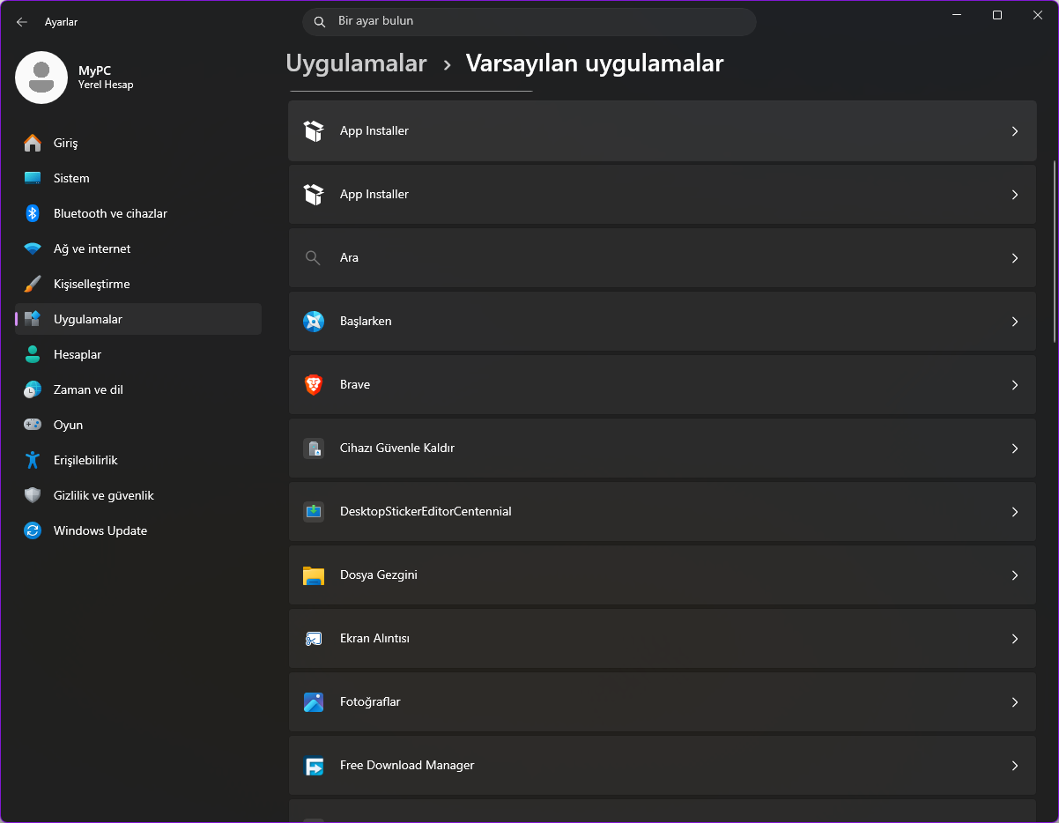Click the MyPC account name
Screen dimensions: 1059x823
[94, 70]
